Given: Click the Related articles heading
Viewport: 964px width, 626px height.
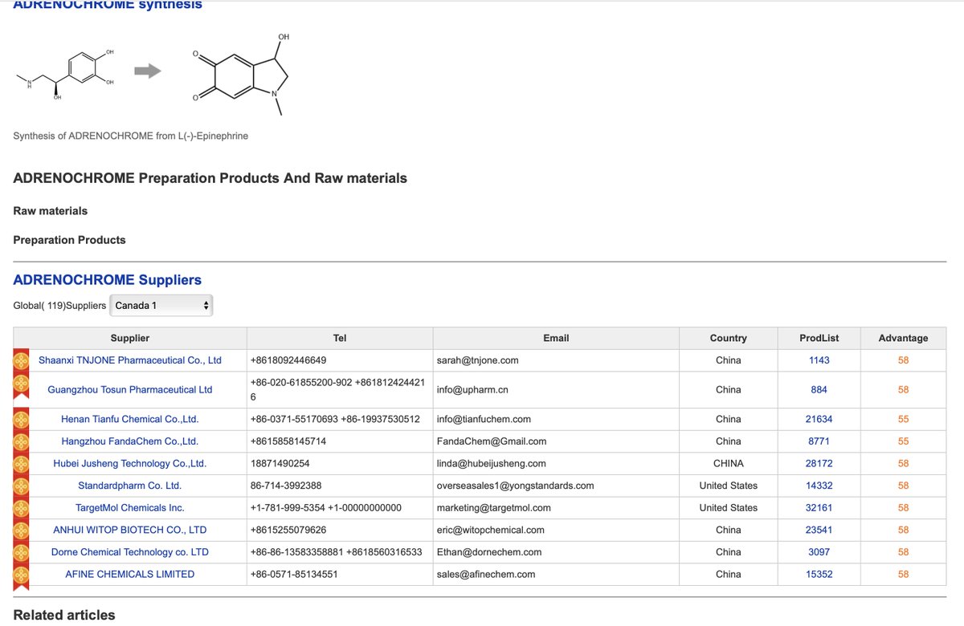Looking at the screenshot, I should (x=64, y=615).
